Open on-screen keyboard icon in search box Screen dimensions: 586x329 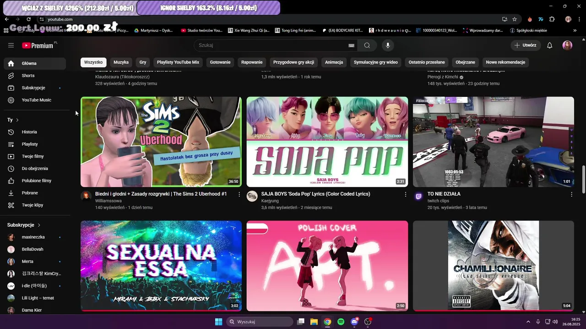[x=351, y=45]
